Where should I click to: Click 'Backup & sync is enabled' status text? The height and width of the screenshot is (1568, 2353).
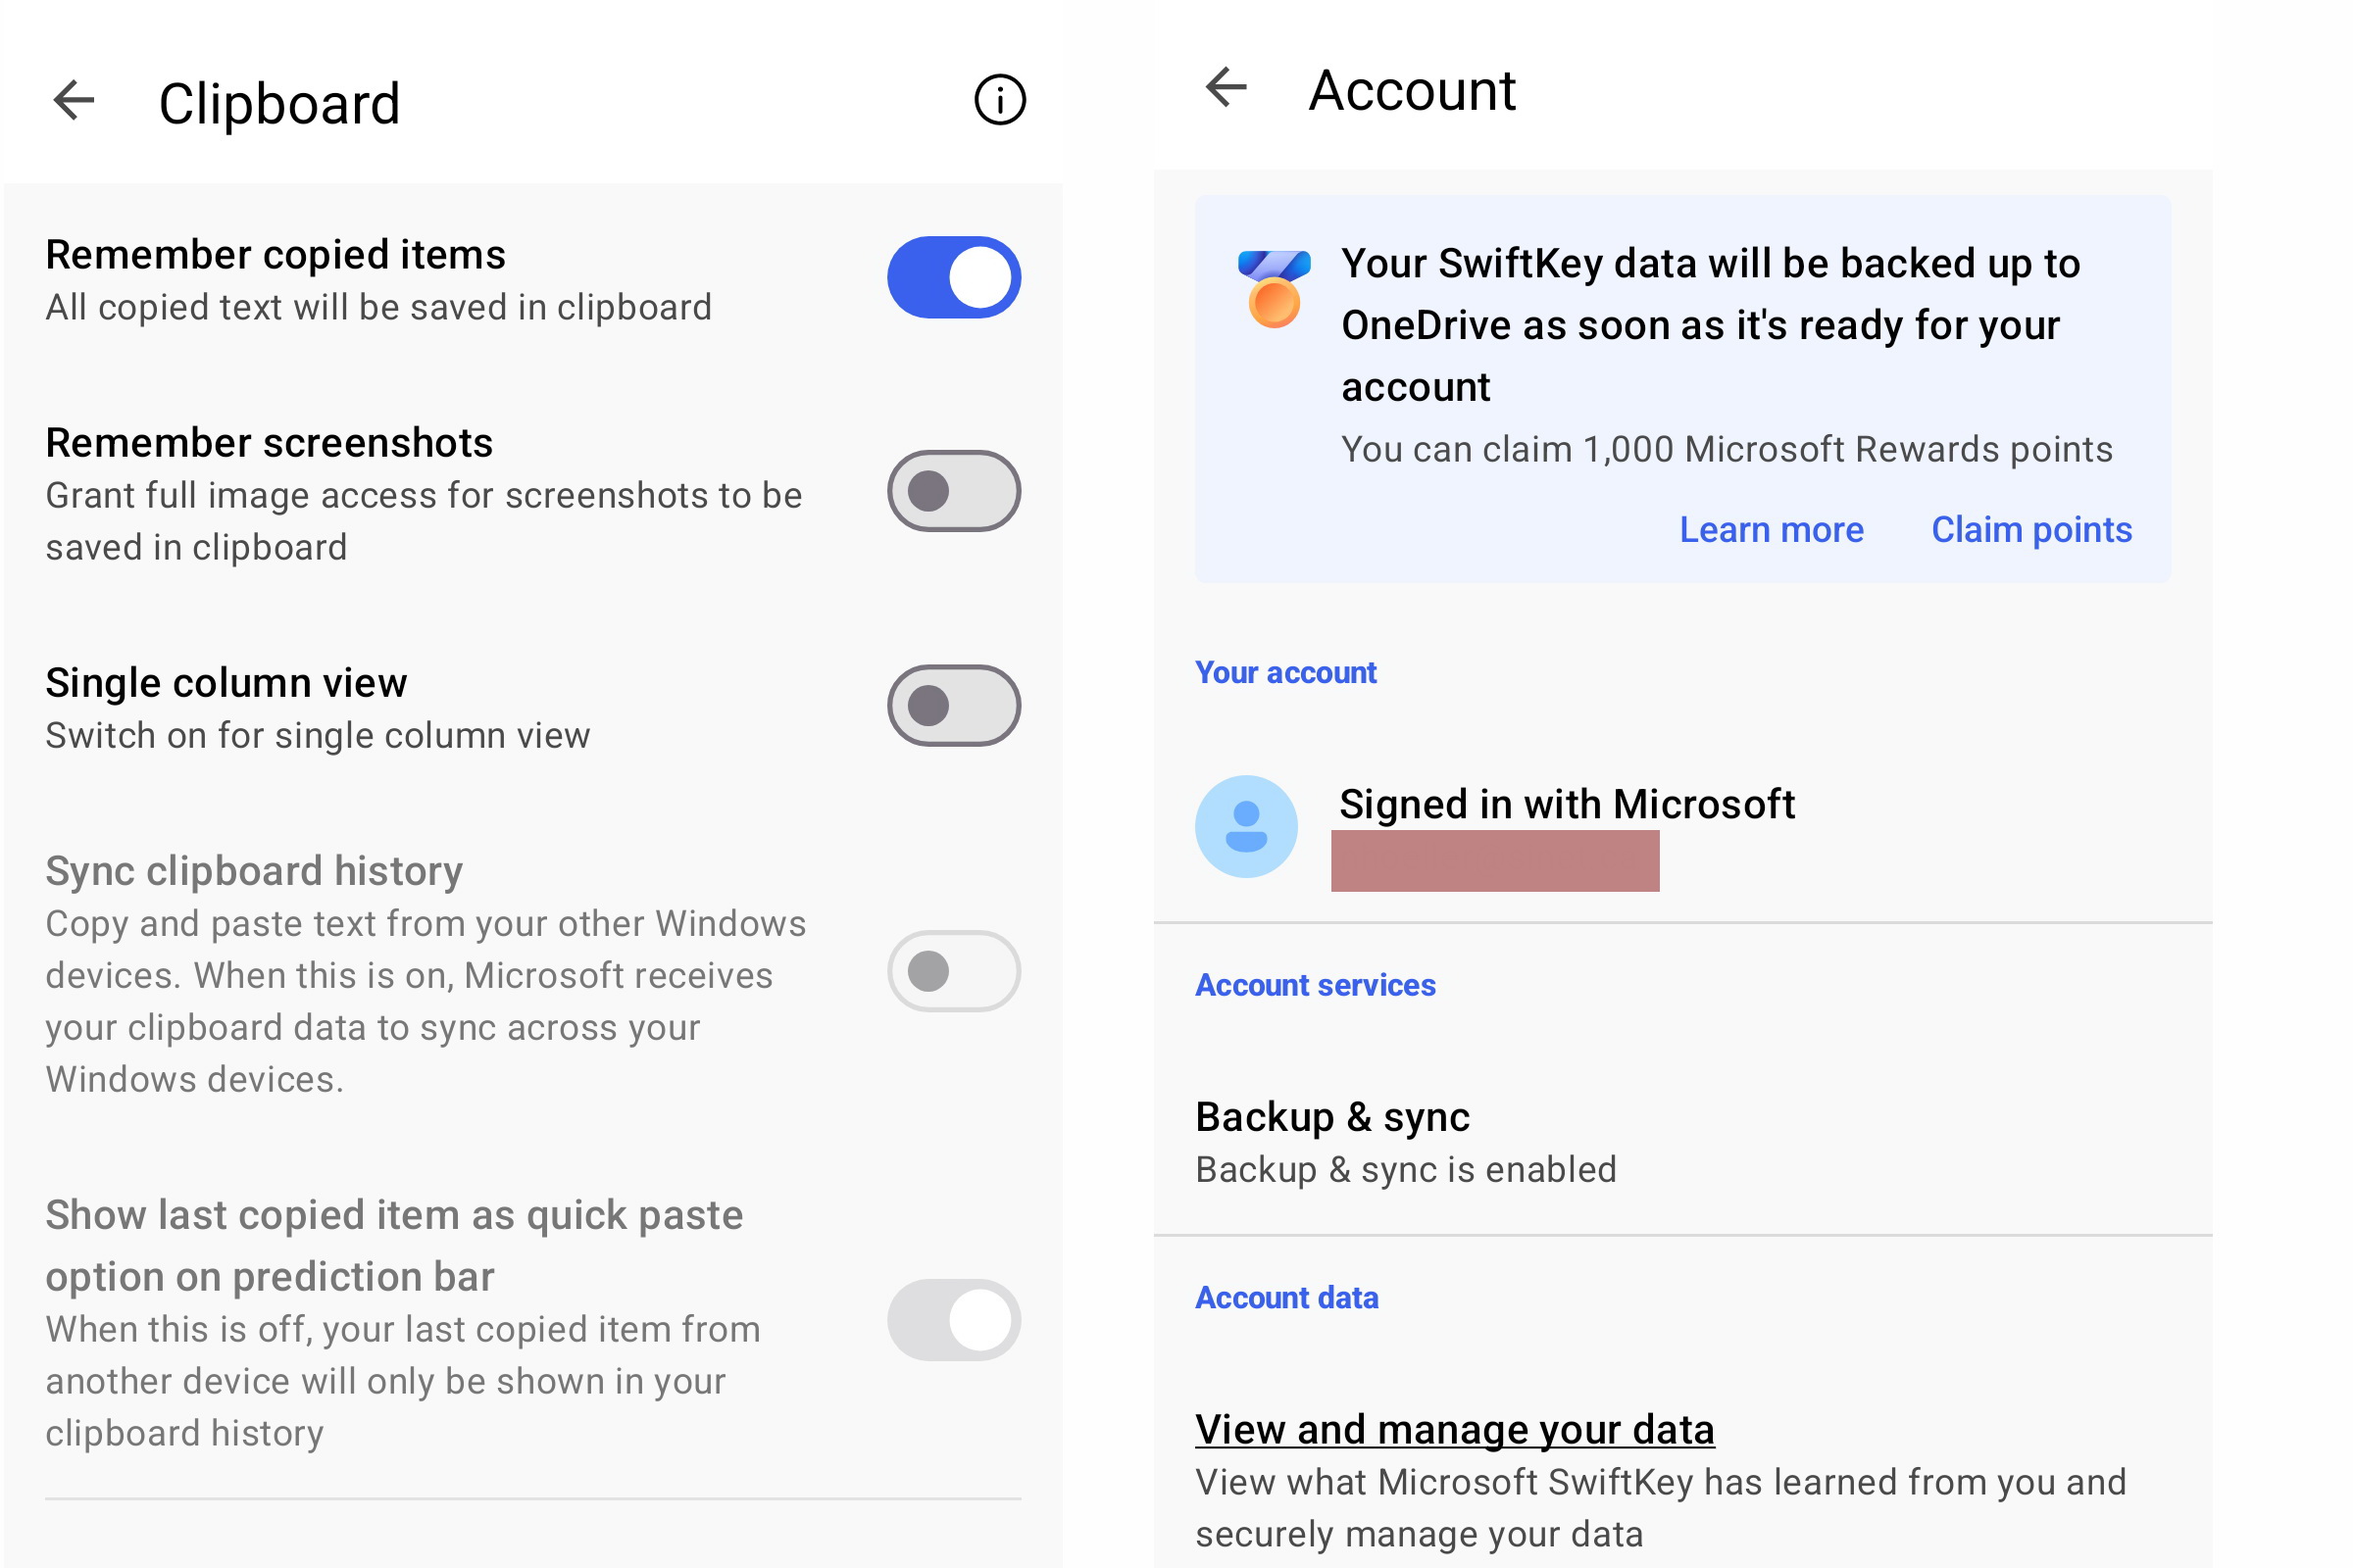tap(1406, 1170)
